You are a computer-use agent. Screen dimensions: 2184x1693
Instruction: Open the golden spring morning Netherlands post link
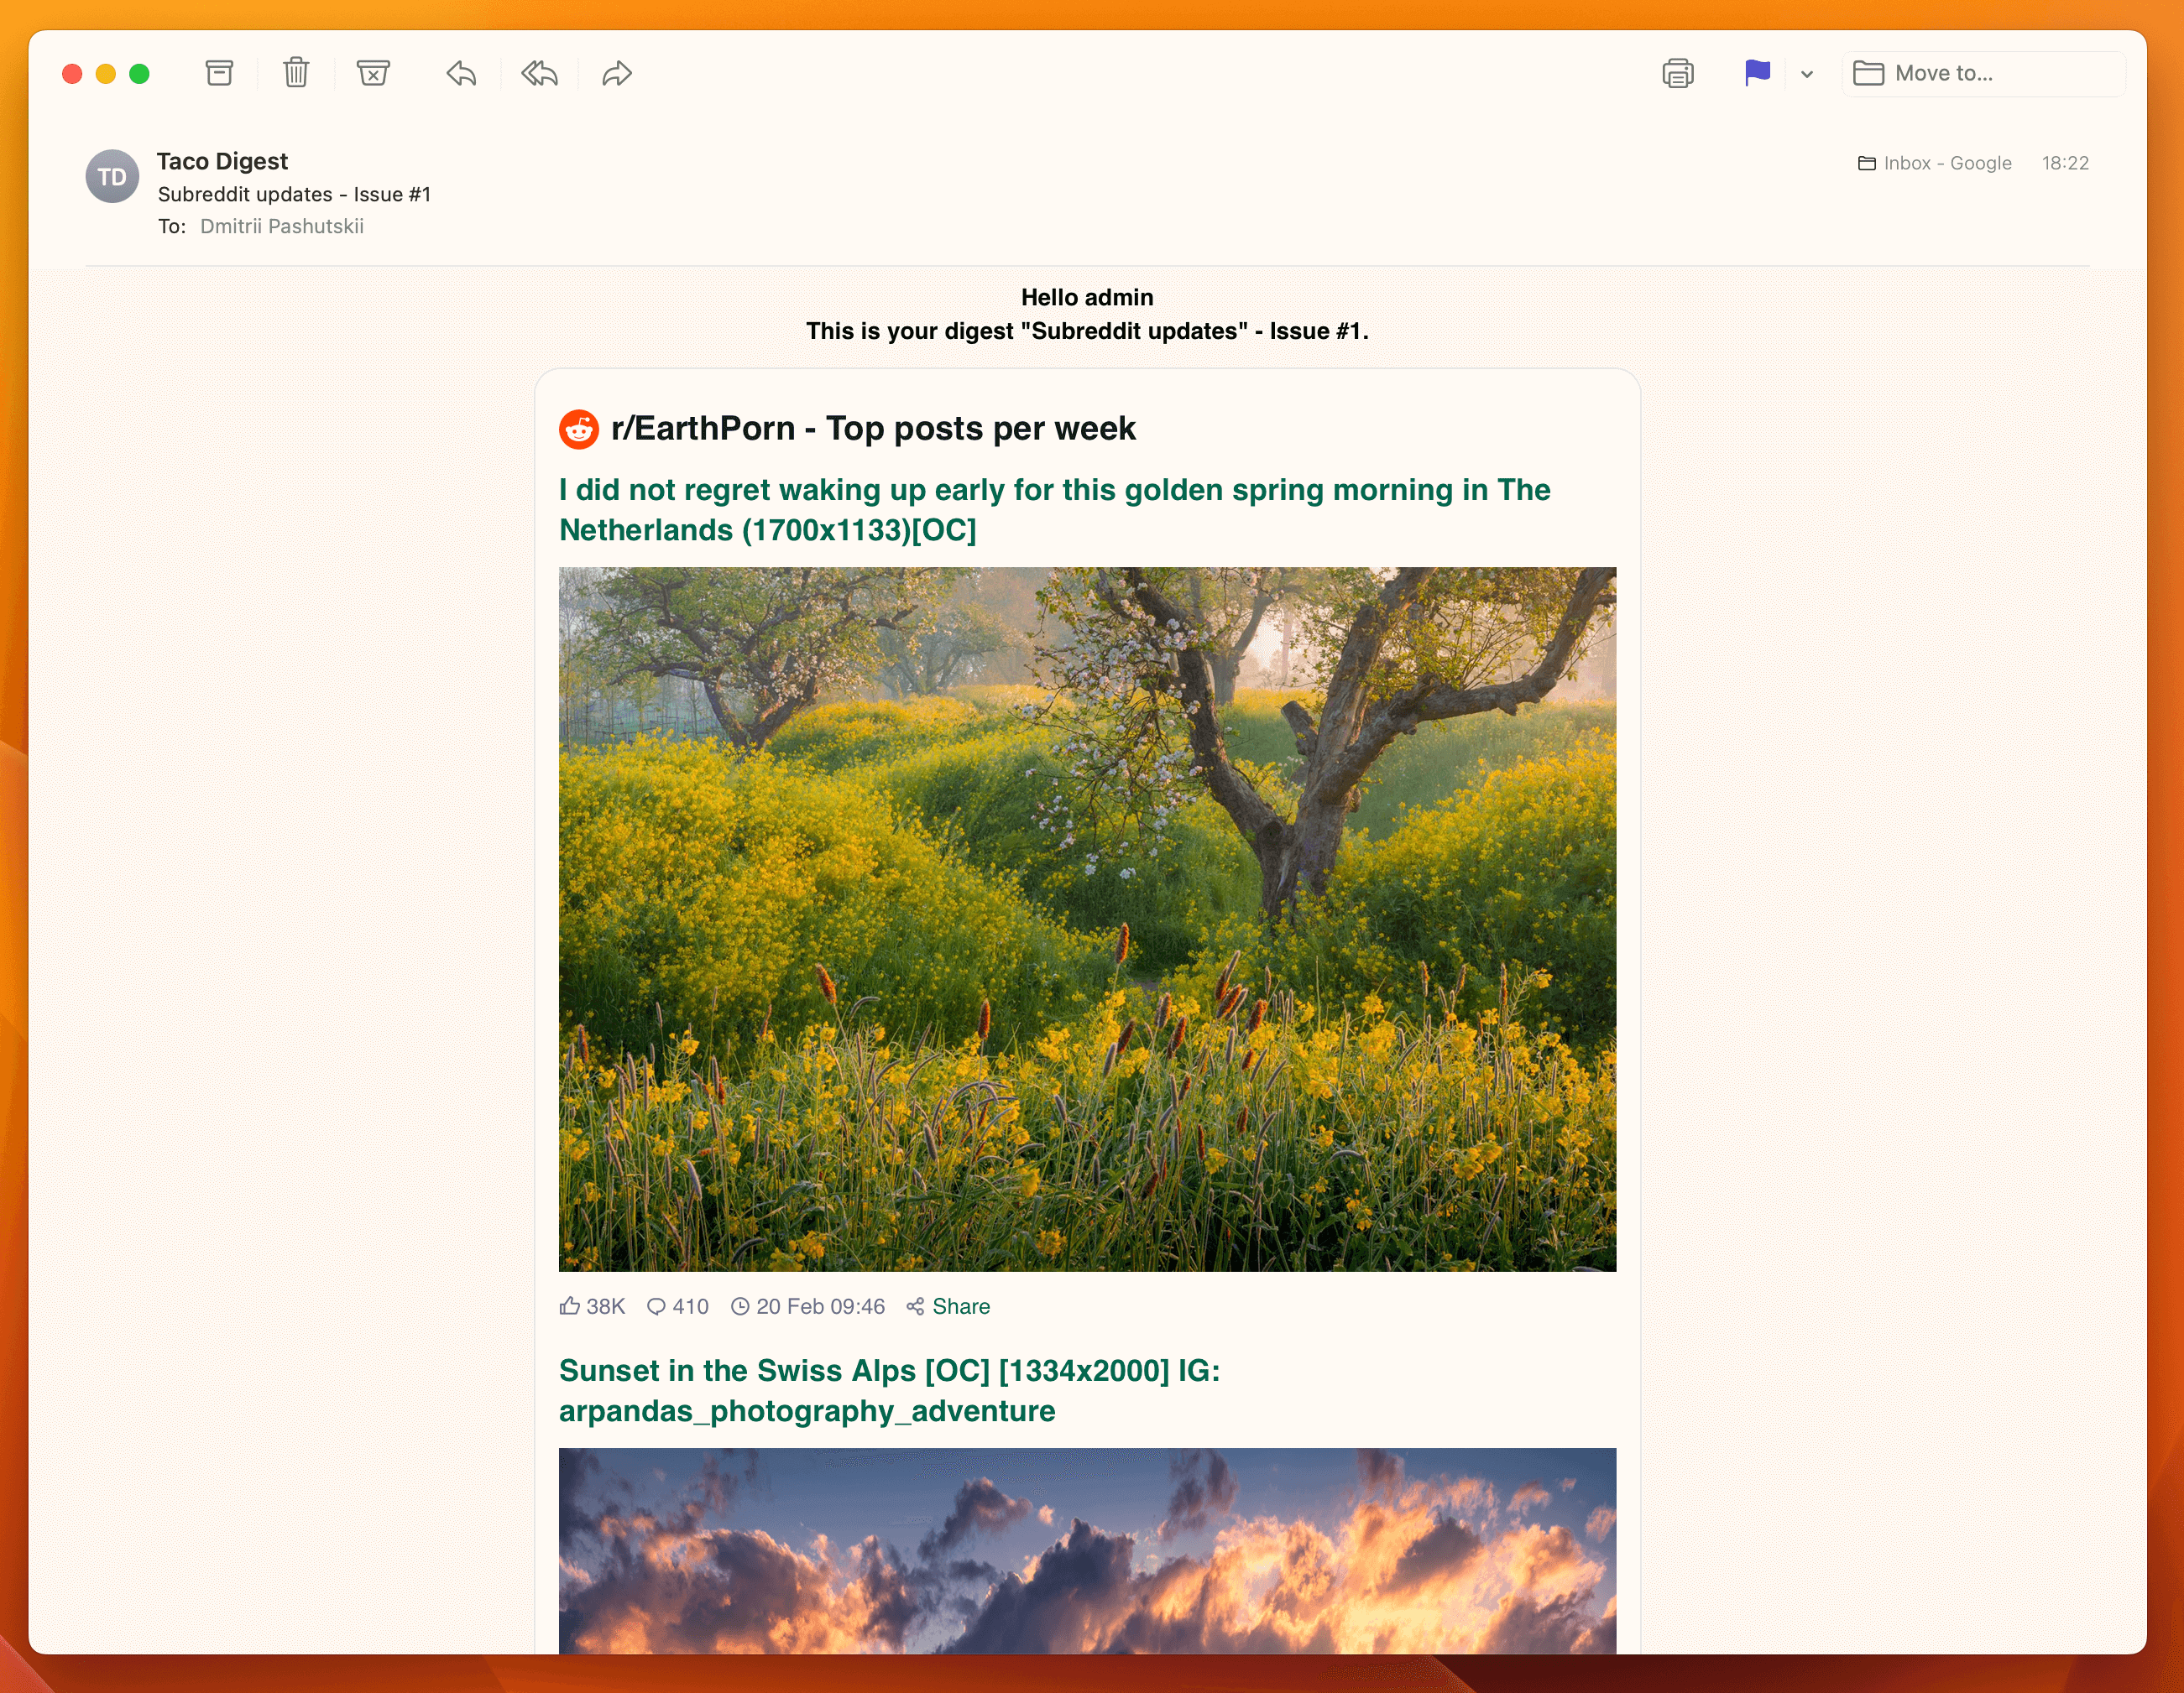click(x=1055, y=510)
